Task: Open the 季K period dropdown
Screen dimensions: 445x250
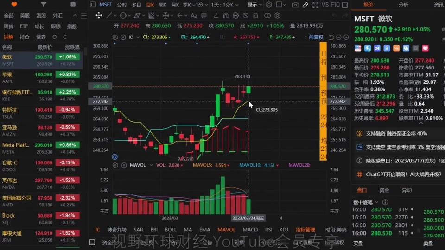Action: [x=189, y=5]
